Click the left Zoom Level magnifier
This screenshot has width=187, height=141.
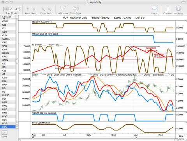point(43,9)
